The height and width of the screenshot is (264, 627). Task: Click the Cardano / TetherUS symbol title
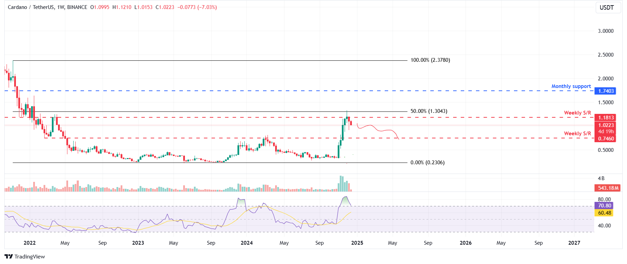click(x=31, y=7)
